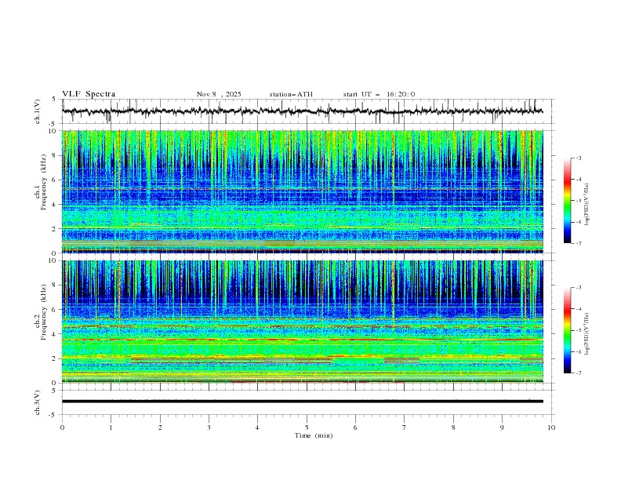Click the ch.3 flat waveform trace

pos(303,402)
